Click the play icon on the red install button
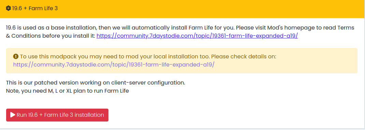 [13, 115]
